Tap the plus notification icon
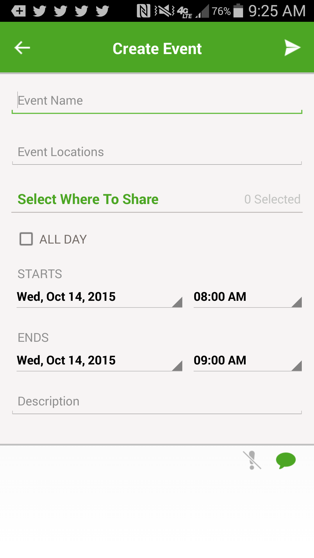 pyautogui.click(x=19, y=11)
